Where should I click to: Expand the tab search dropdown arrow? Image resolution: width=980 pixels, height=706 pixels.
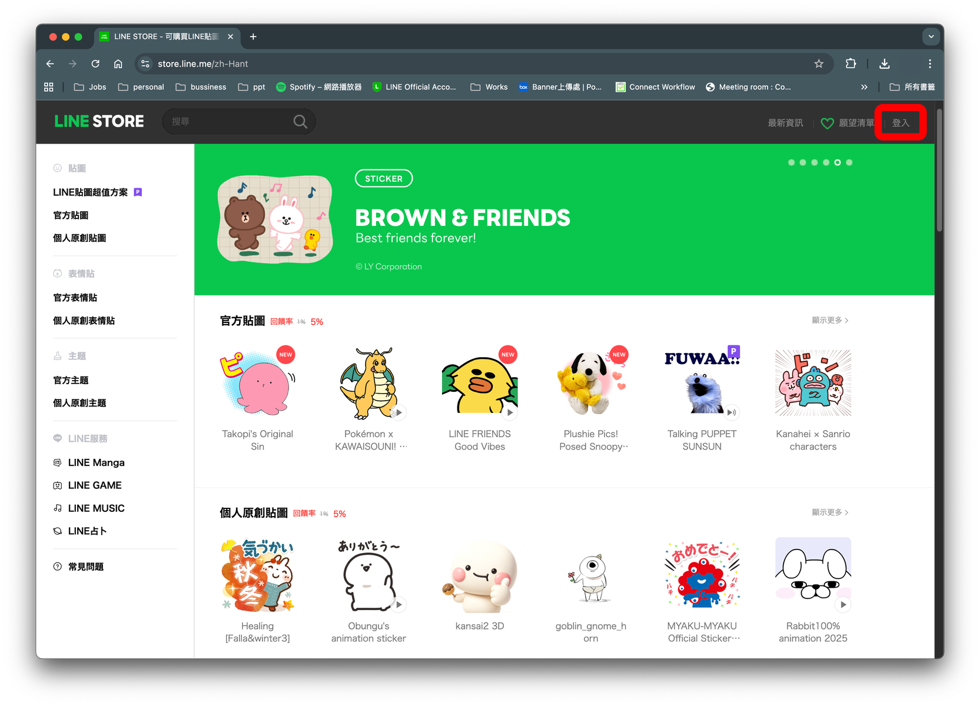pyautogui.click(x=931, y=36)
